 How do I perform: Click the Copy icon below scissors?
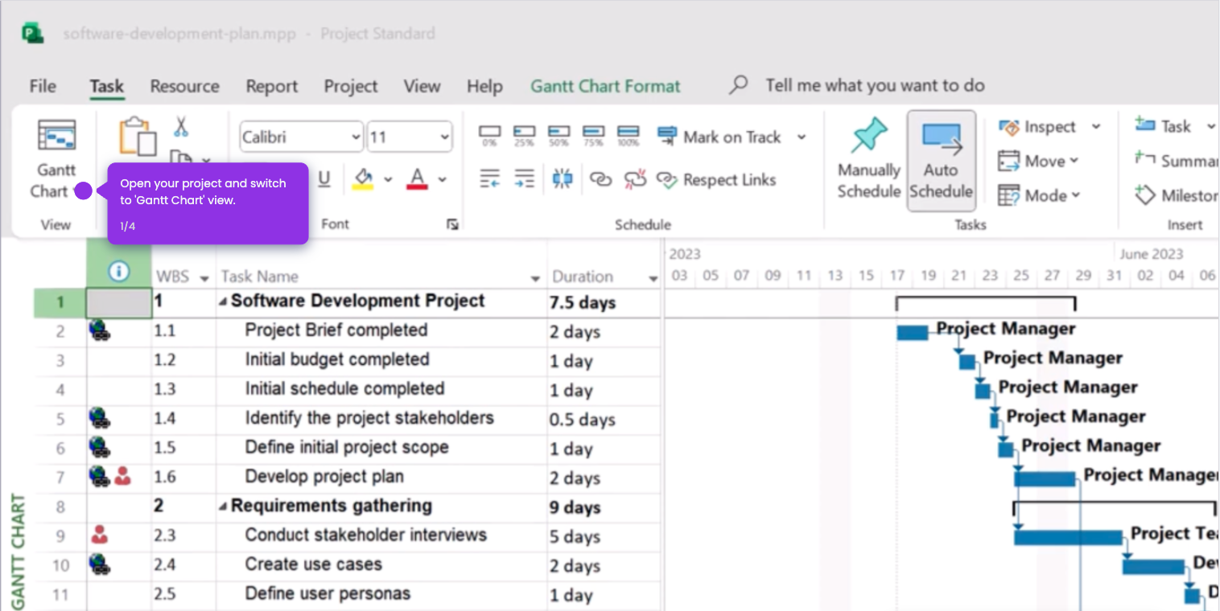(180, 158)
